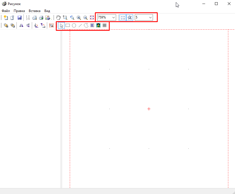Viewport: 235px width, 194px height.
Task: Insert a table with the grid icon
Action: pos(104,25)
